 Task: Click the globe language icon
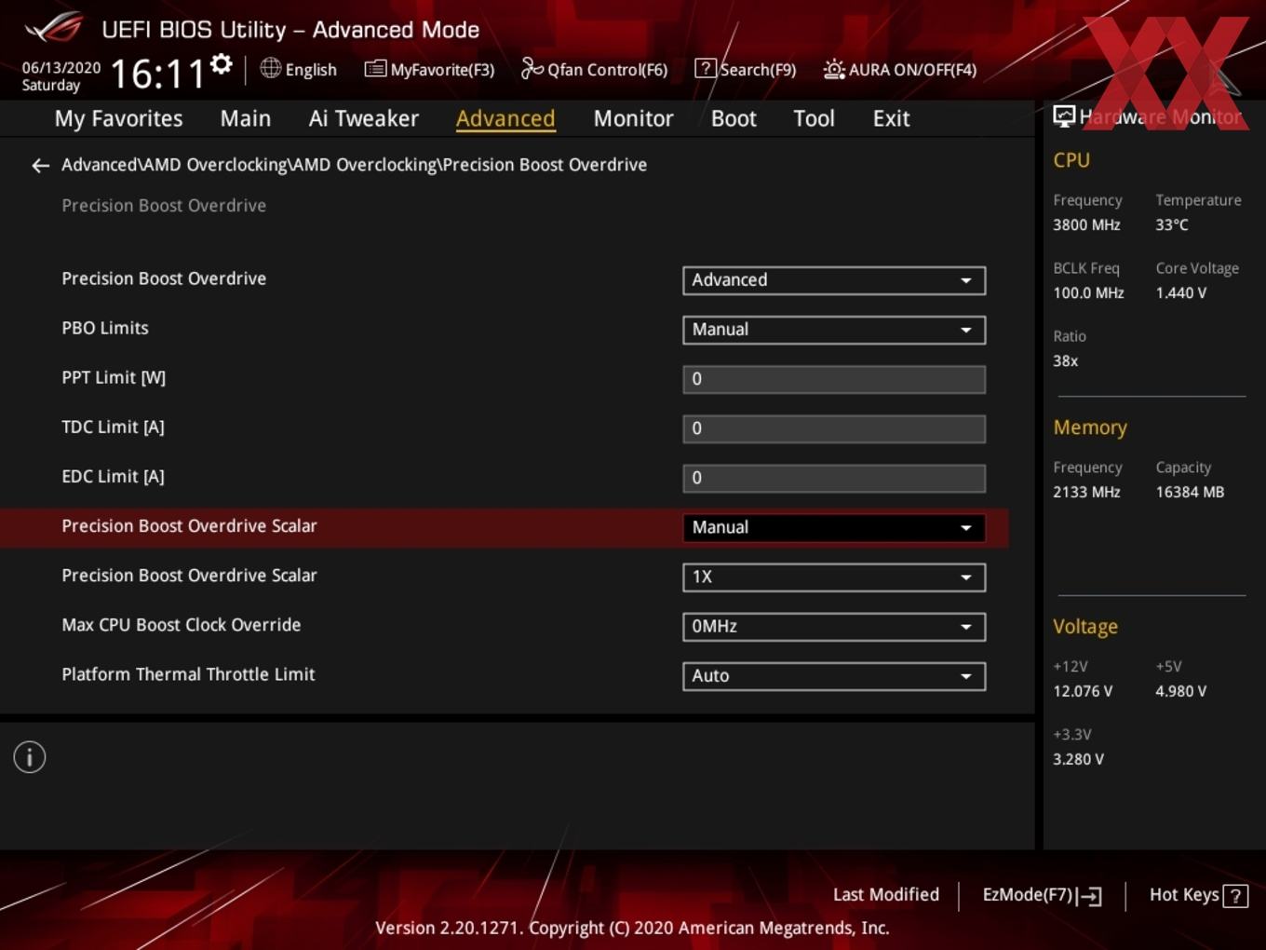(x=270, y=68)
